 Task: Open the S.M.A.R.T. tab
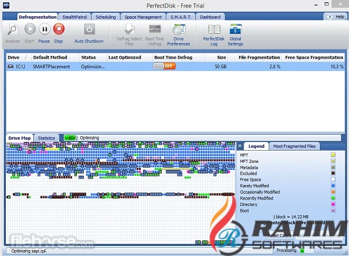pyautogui.click(x=180, y=17)
